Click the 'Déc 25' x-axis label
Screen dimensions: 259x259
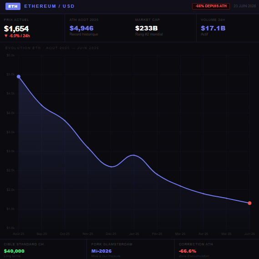pyautogui.click(x=111, y=234)
